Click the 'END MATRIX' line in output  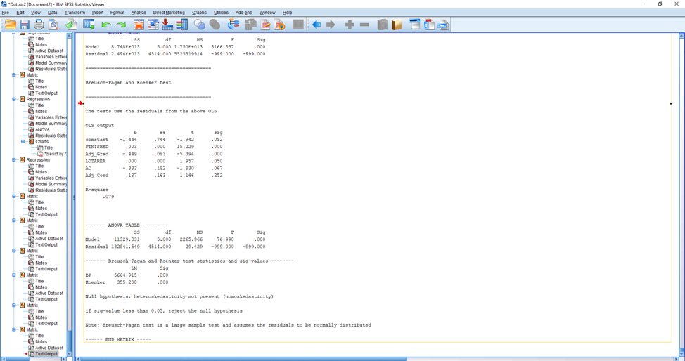click(118, 339)
